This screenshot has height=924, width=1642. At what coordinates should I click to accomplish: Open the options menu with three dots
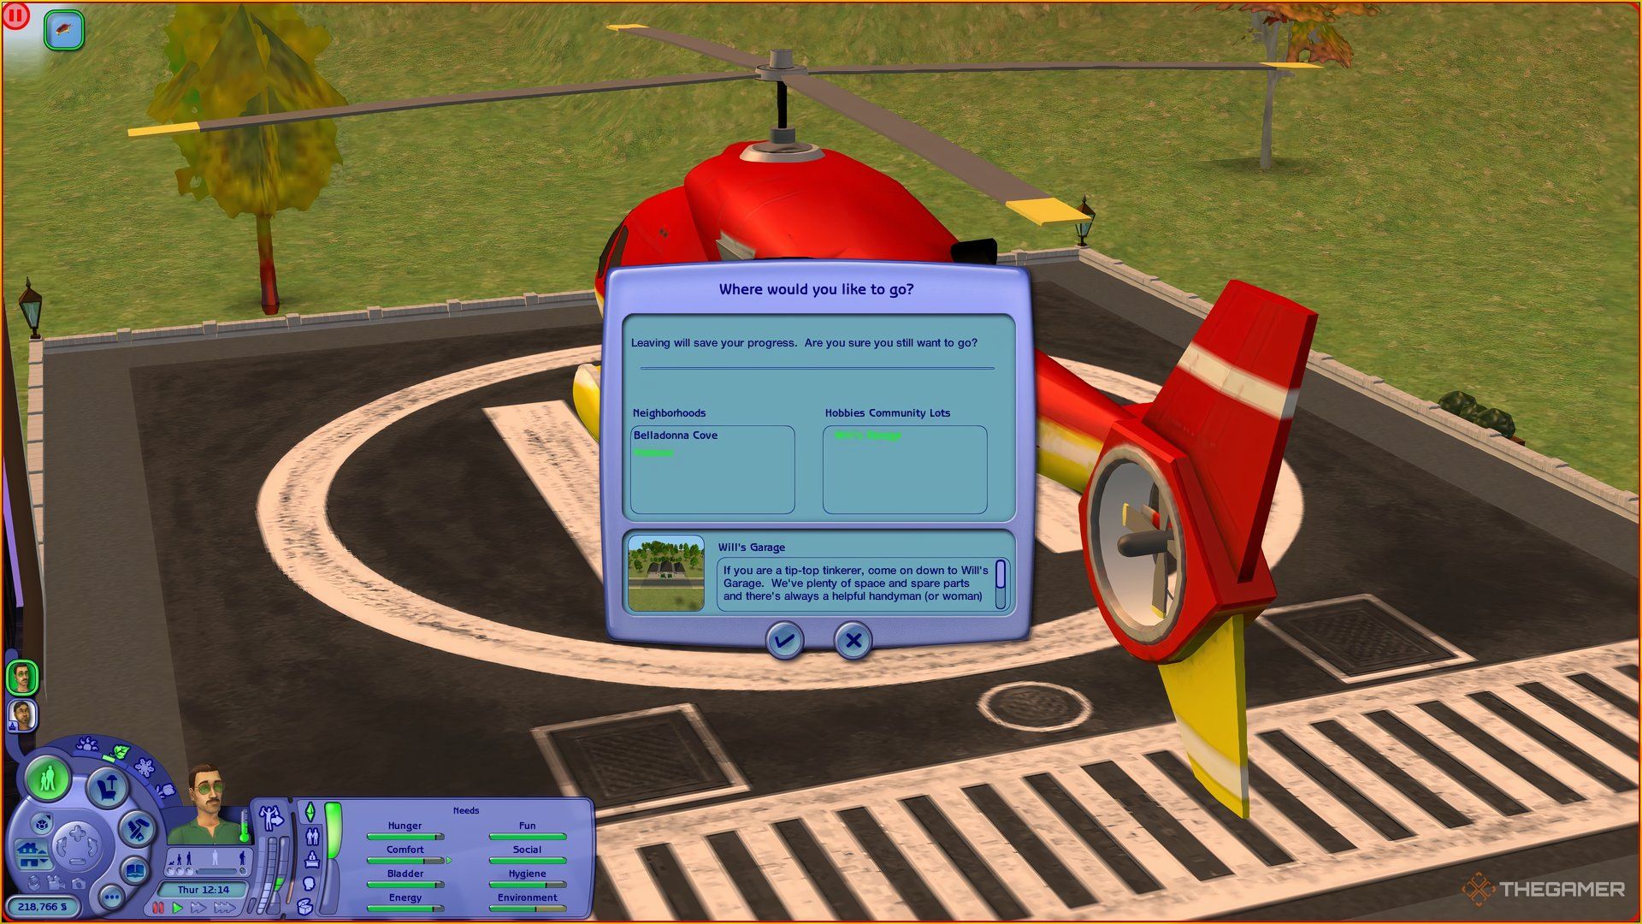[112, 897]
